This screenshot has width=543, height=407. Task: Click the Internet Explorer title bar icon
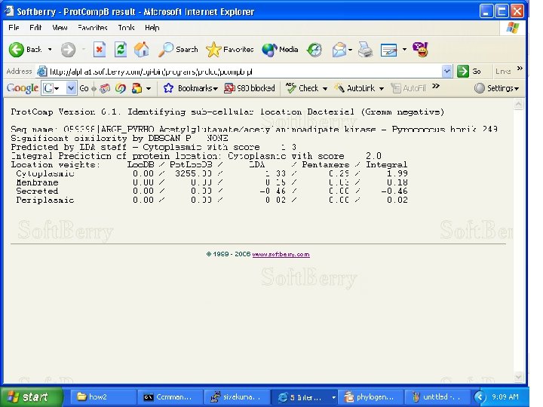pyautogui.click(x=9, y=11)
